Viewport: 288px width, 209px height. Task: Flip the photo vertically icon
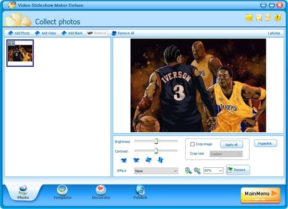coord(160,160)
